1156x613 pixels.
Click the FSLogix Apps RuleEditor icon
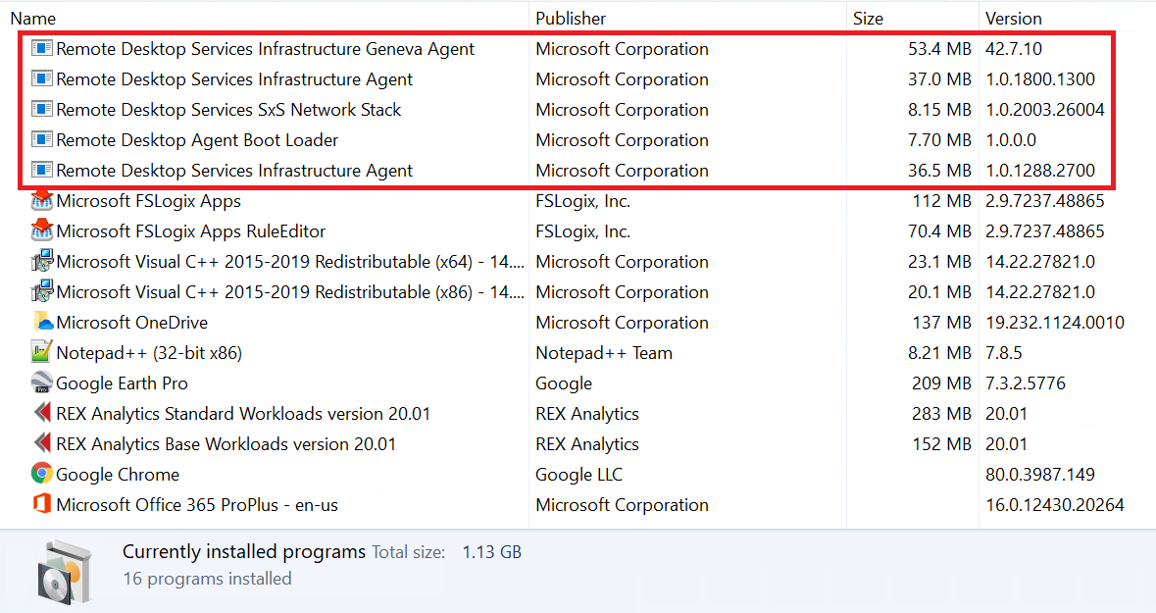[42, 230]
